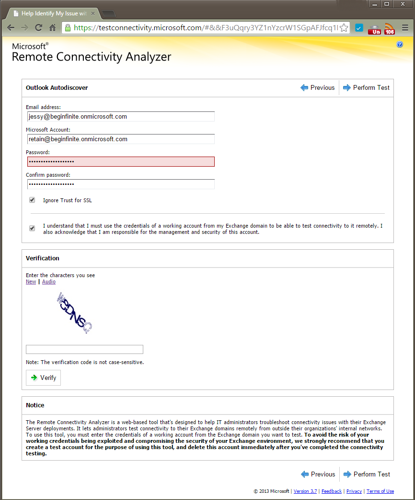The width and height of the screenshot is (415, 500).
Task: Bookmark the page via the star icon
Action: [344, 28]
